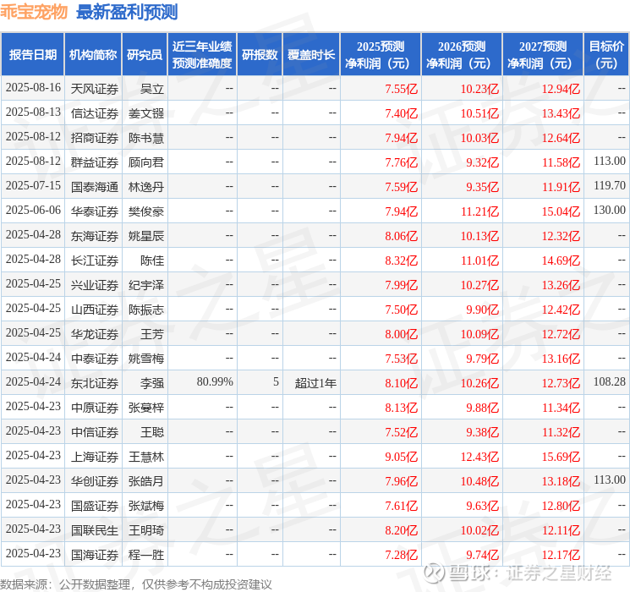Select the 中原证券 institution cell
The height and width of the screenshot is (592, 630).
pyautogui.click(x=95, y=408)
